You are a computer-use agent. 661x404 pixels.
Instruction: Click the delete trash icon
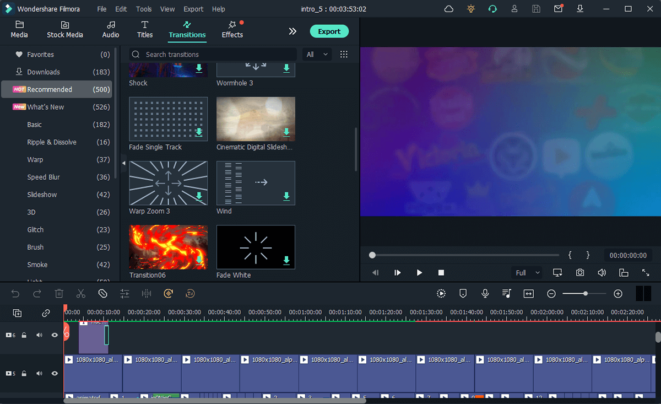click(x=59, y=294)
